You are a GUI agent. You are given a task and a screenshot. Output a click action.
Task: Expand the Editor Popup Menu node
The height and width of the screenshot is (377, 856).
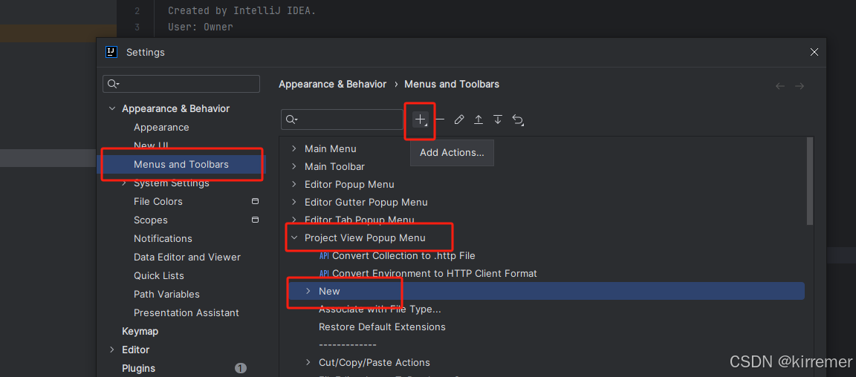(x=294, y=184)
